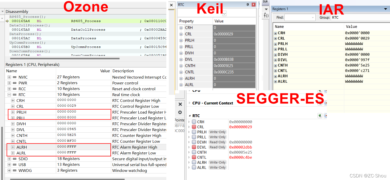
Task: Expand the CRH register in IAR Registers
Action: click(275, 33)
